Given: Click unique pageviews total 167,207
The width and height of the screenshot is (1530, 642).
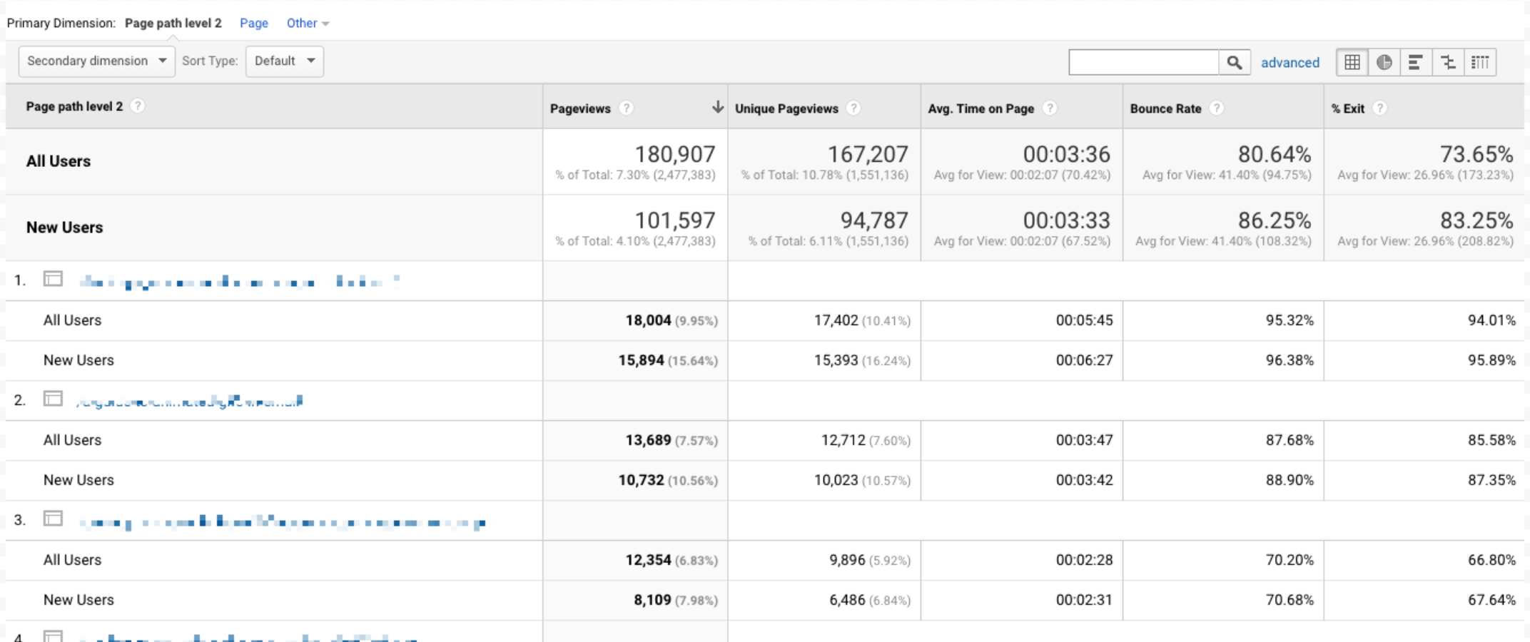Looking at the screenshot, I should (868, 154).
